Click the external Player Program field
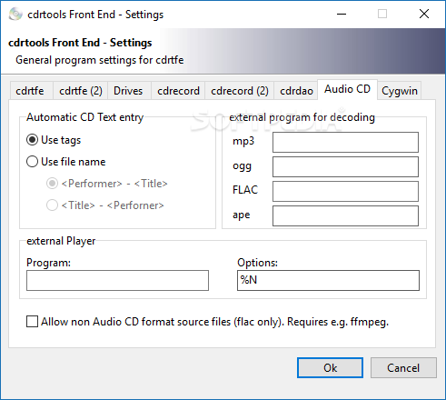Image resolution: width=446 pixels, height=400 pixels. 117,280
